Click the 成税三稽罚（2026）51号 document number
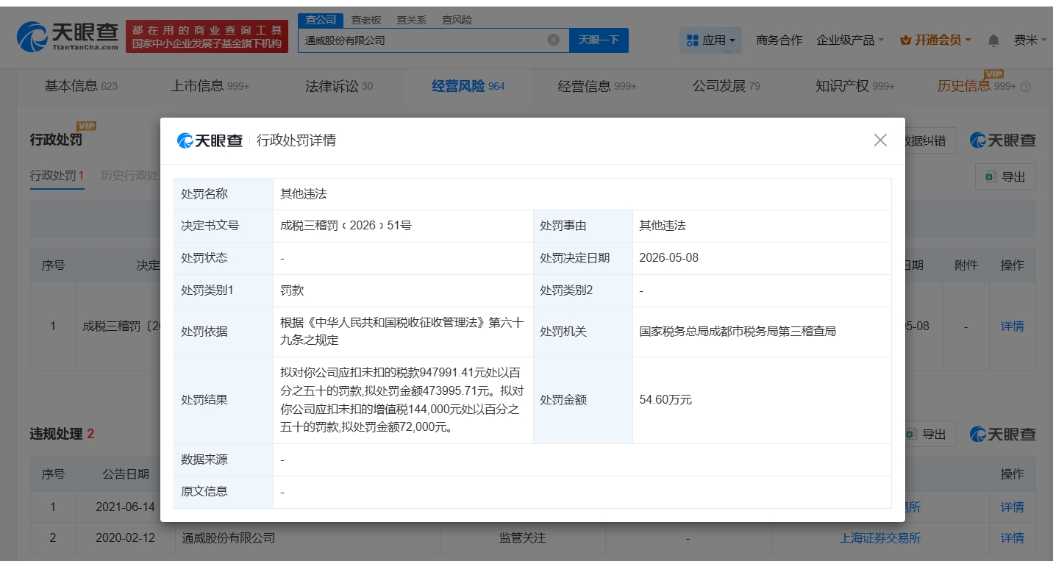 [346, 226]
